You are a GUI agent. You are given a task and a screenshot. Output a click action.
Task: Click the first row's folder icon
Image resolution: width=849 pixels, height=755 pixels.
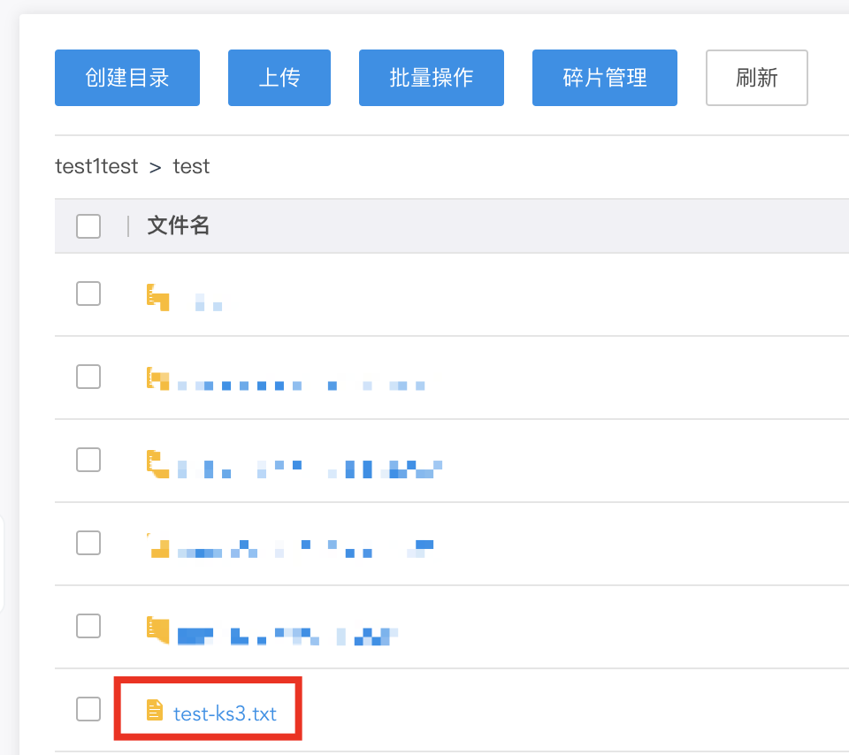[157, 295]
